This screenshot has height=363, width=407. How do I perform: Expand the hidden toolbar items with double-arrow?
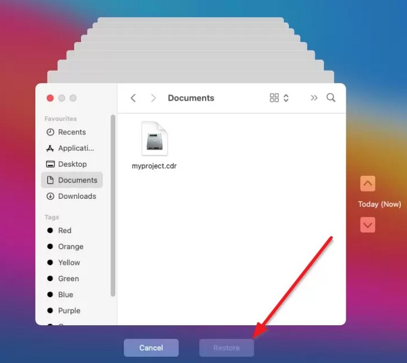pos(314,98)
